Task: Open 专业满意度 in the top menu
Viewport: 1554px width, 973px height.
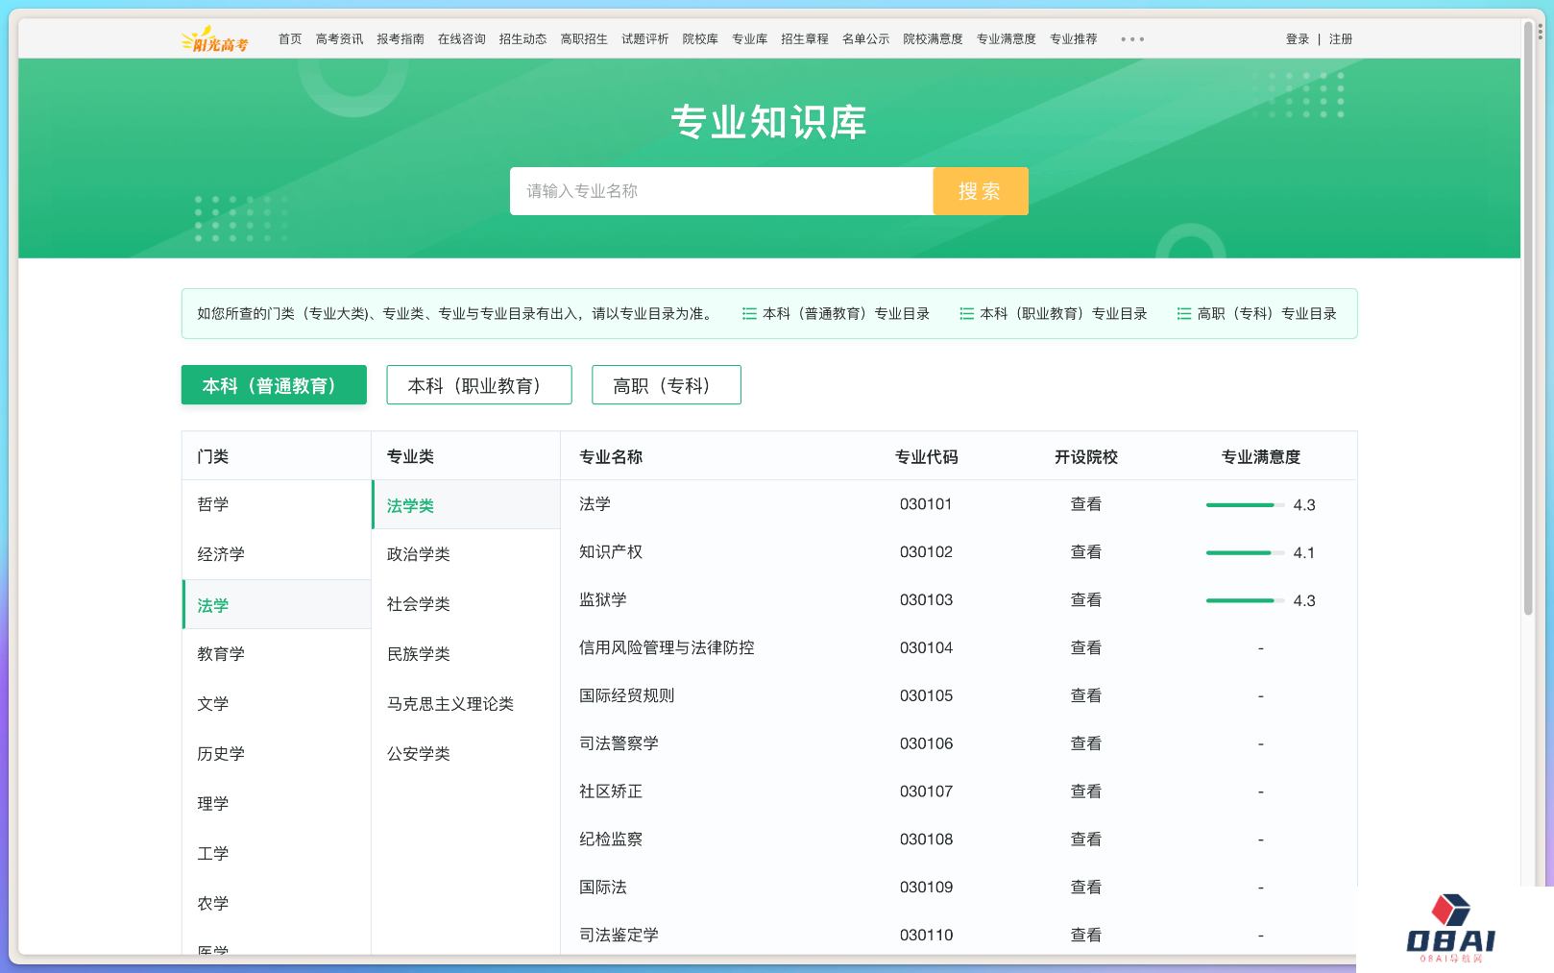Action: (1007, 39)
